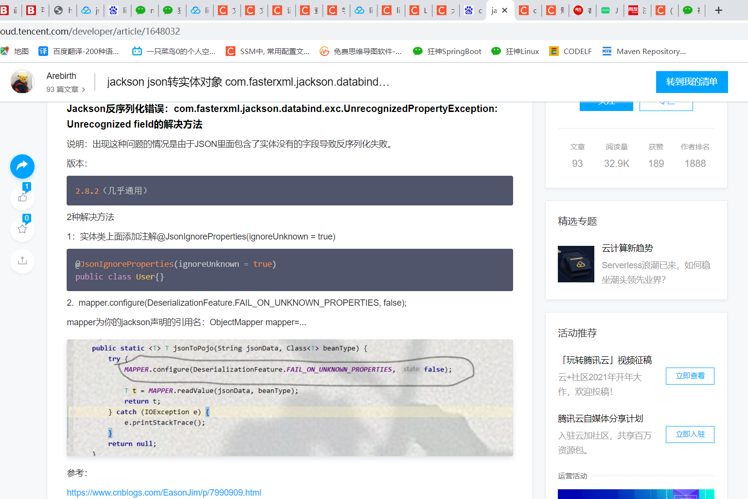Toggle the thumbs-up like on this article
The image size is (748, 499).
click(x=22, y=198)
